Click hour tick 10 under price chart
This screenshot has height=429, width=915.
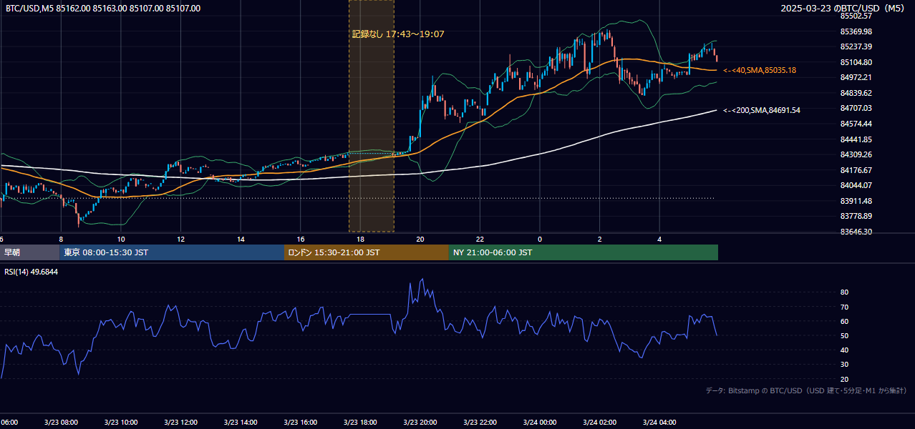(121, 239)
